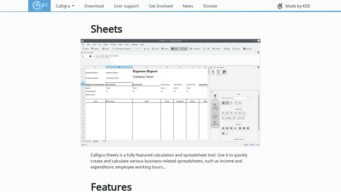Select column B header
Screen dimensions: 341x192
pyautogui.click(x=119, y=67)
